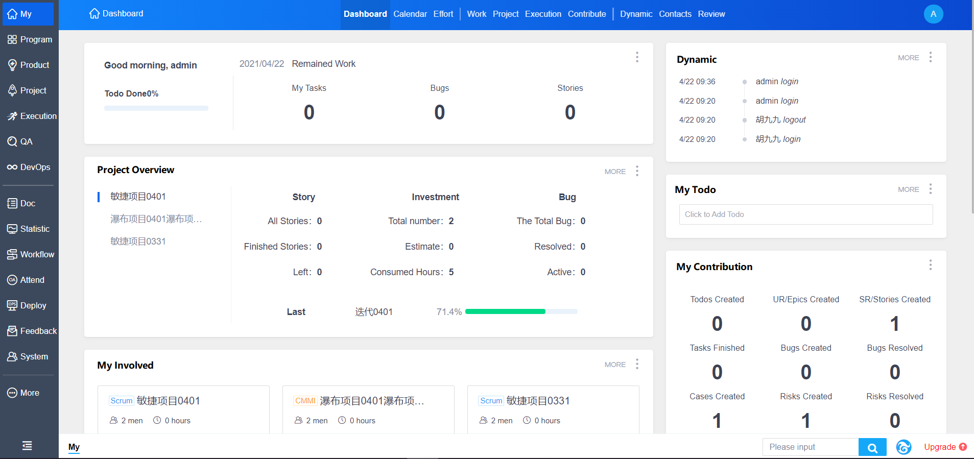Open DevOps from the sidebar
This screenshot has width=974, height=459.
(x=29, y=167)
